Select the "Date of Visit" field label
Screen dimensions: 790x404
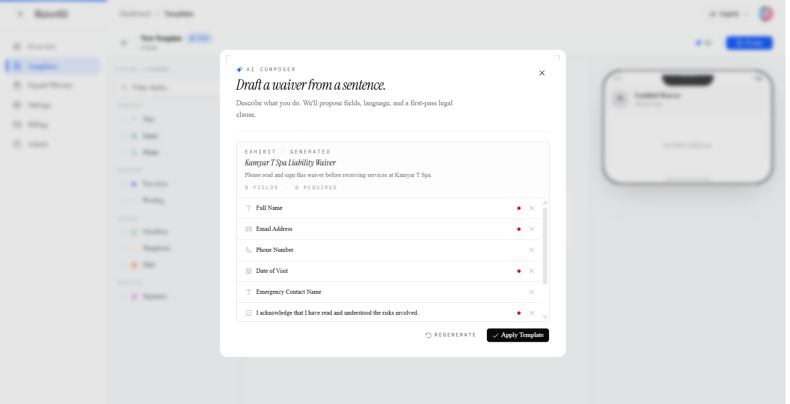pyautogui.click(x=272, y=271)
